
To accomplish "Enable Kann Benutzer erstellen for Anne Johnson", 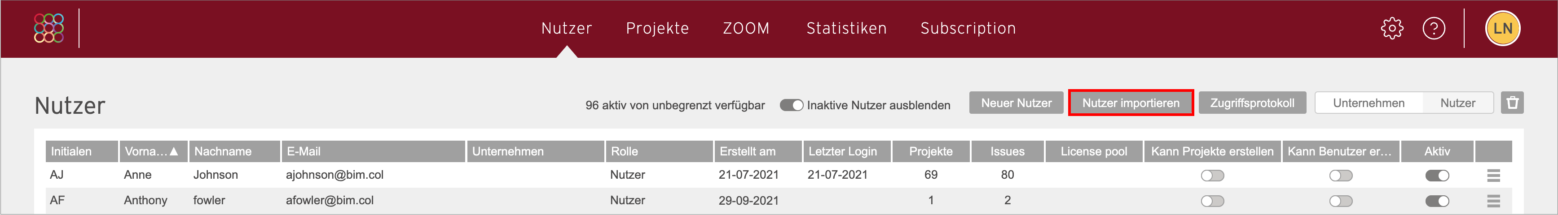I will [x=1341, y=176].
